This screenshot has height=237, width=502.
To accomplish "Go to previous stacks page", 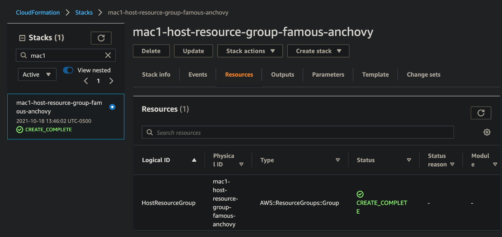I will pyautogui.click(x=86, y=81).
